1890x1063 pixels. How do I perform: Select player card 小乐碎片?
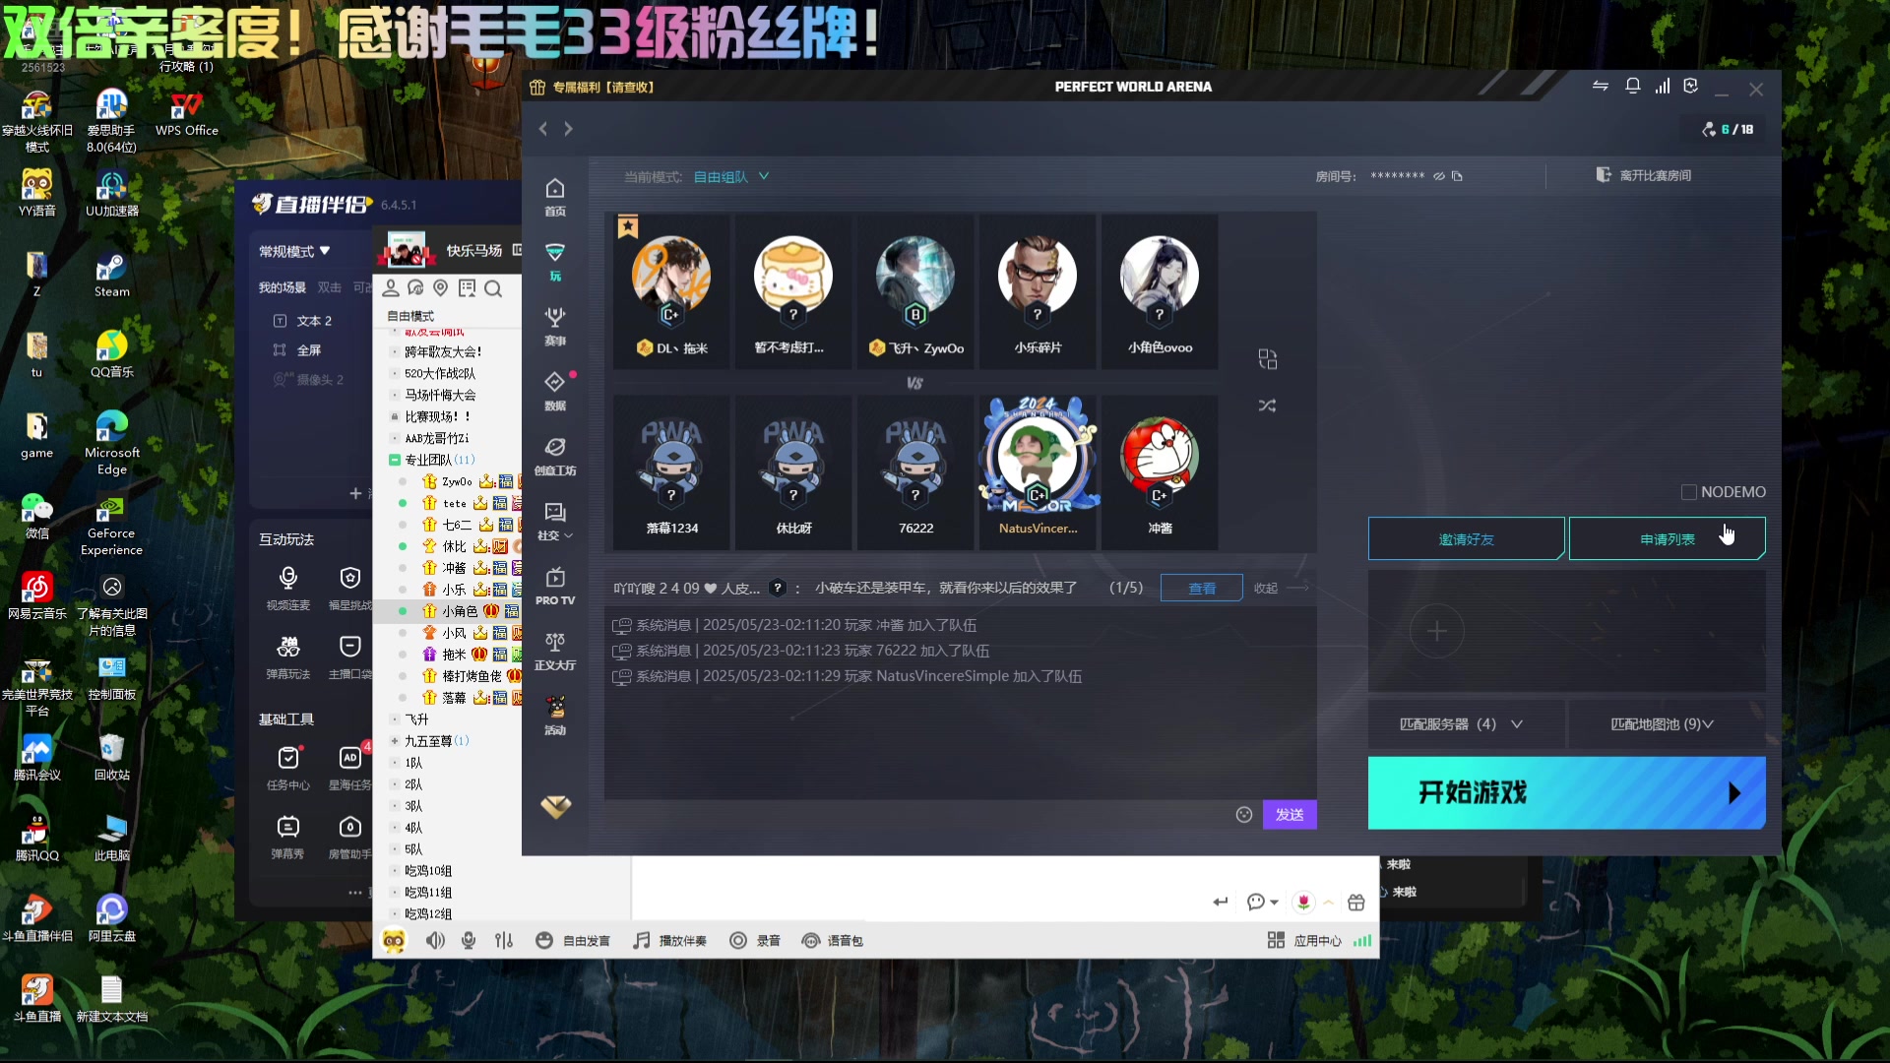pyautogui.click(x=1038, y=292)
